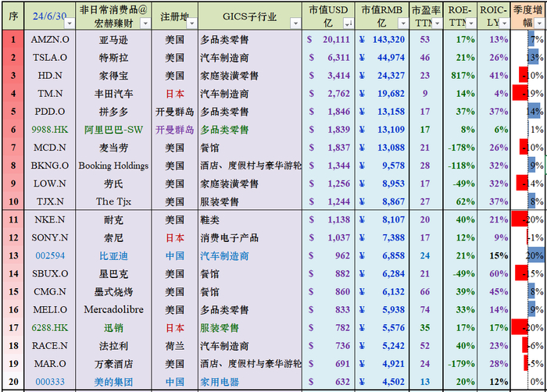The height and width of the screenshot is (392, 547).
Task: Open the 市值RMB亿 filter dropdown
Action: 403,23
